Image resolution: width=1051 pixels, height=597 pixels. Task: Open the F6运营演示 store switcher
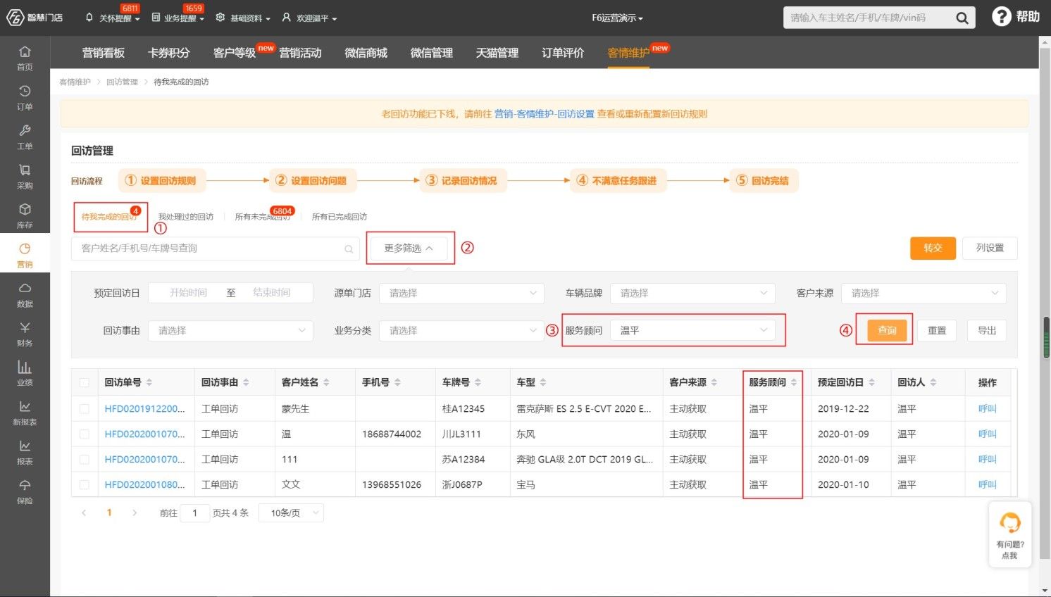click(617, 18)
